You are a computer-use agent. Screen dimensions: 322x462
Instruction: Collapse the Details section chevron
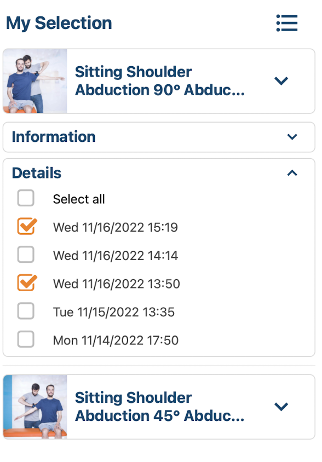tap(292, 173)
